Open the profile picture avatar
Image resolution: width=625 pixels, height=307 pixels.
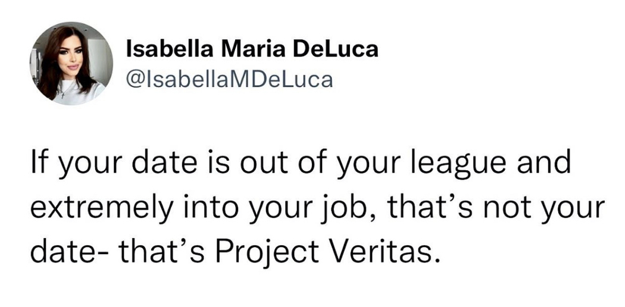[71, 64]
